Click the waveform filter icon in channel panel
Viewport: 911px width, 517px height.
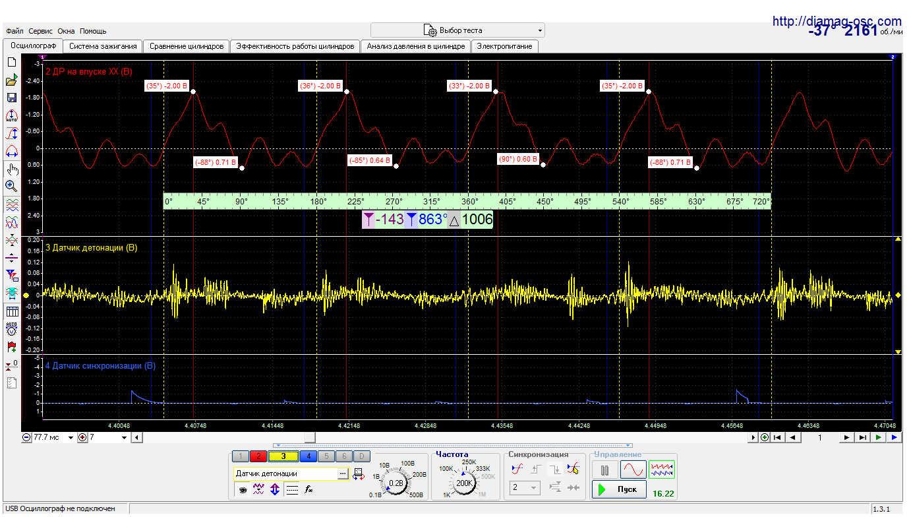click(x=259, y=489)
